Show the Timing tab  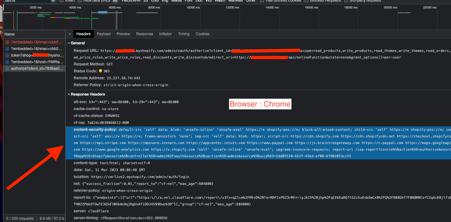point(184,34)
